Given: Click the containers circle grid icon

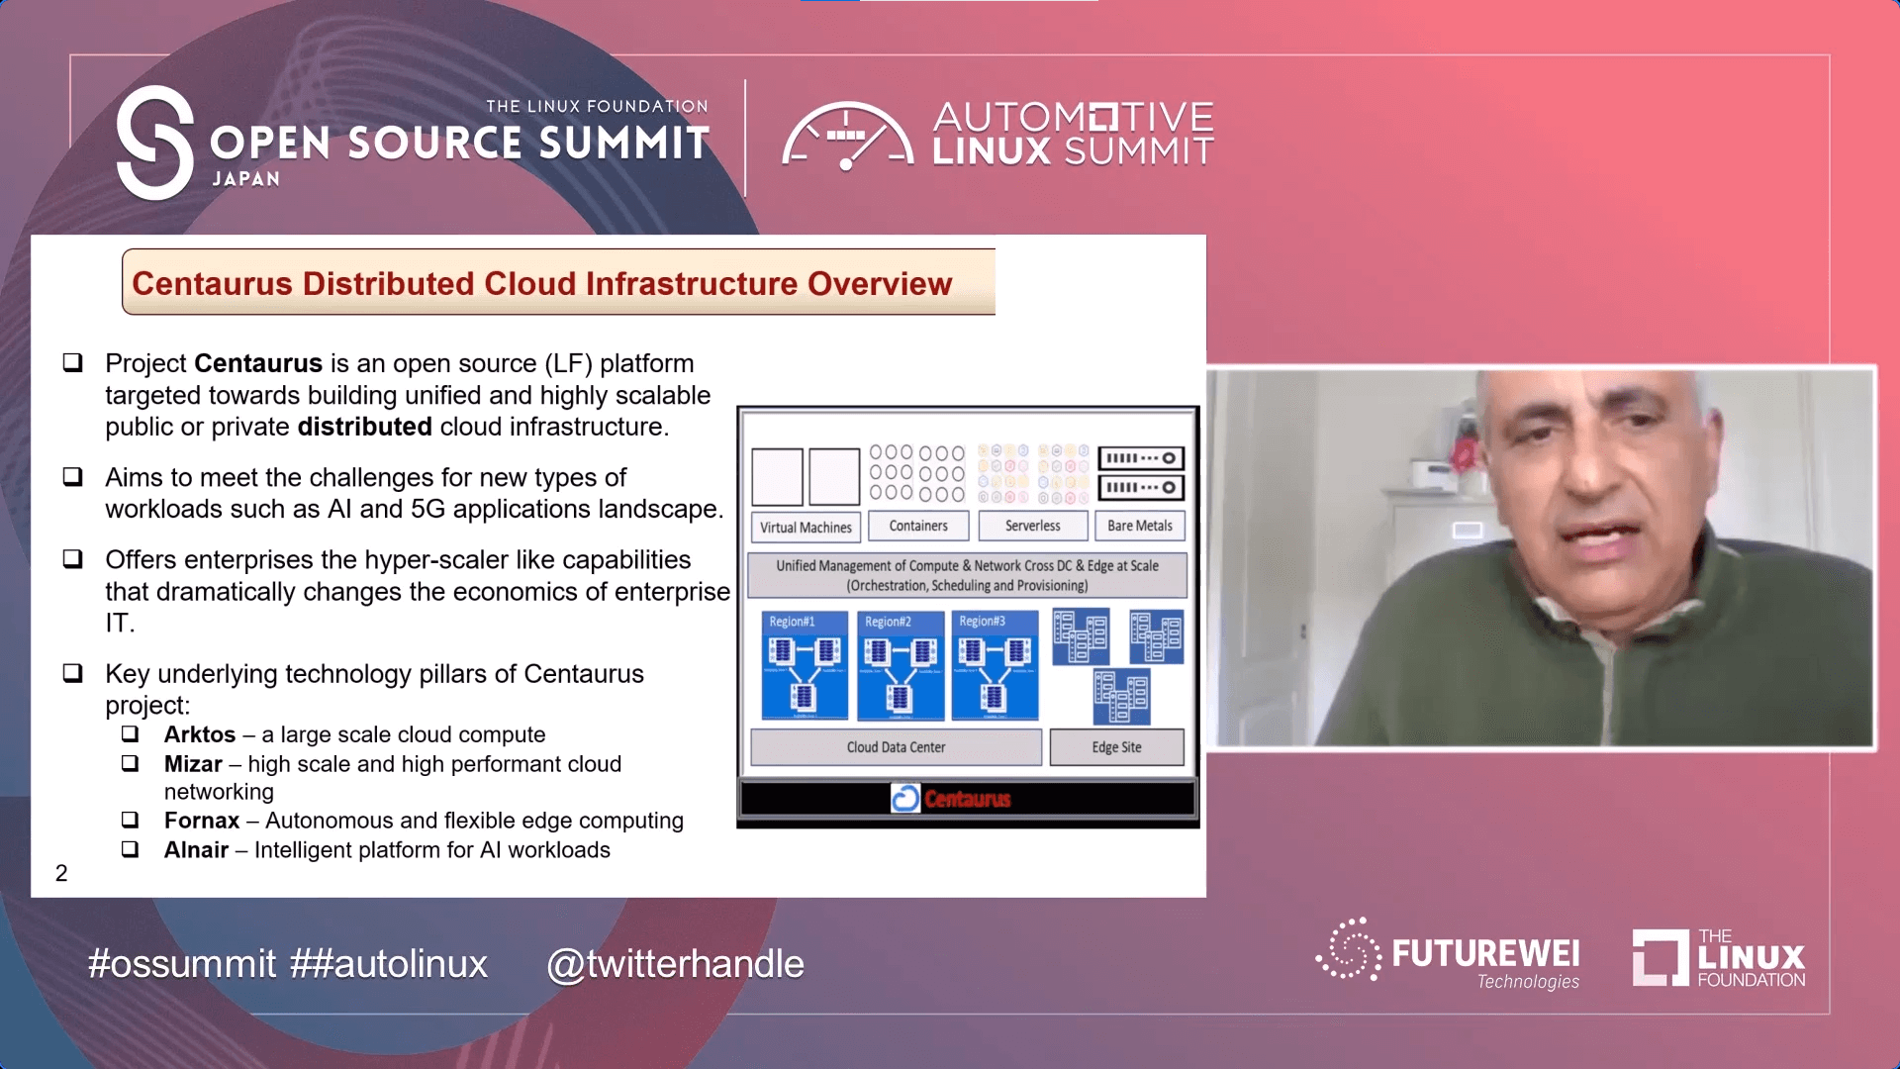Looking at the screenshot, I should tap(916, 473).
